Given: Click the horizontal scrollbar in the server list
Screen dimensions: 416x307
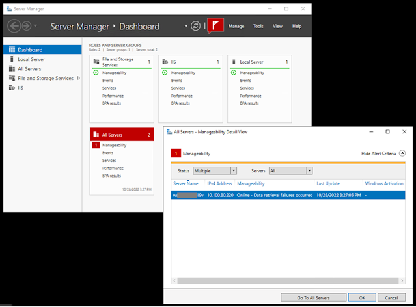Looking at the screenshot, I should coord(288,280).
